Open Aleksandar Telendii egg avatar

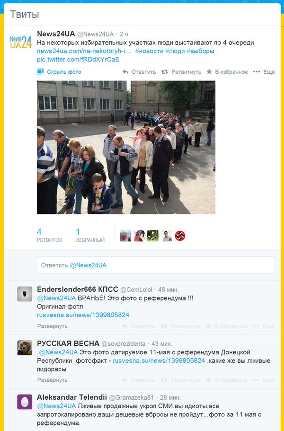(25, 402)
